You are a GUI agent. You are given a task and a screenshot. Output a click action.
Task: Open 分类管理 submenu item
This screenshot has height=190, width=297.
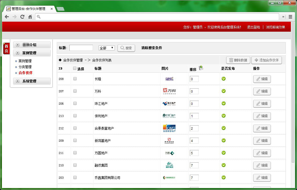tap(25, 67)
